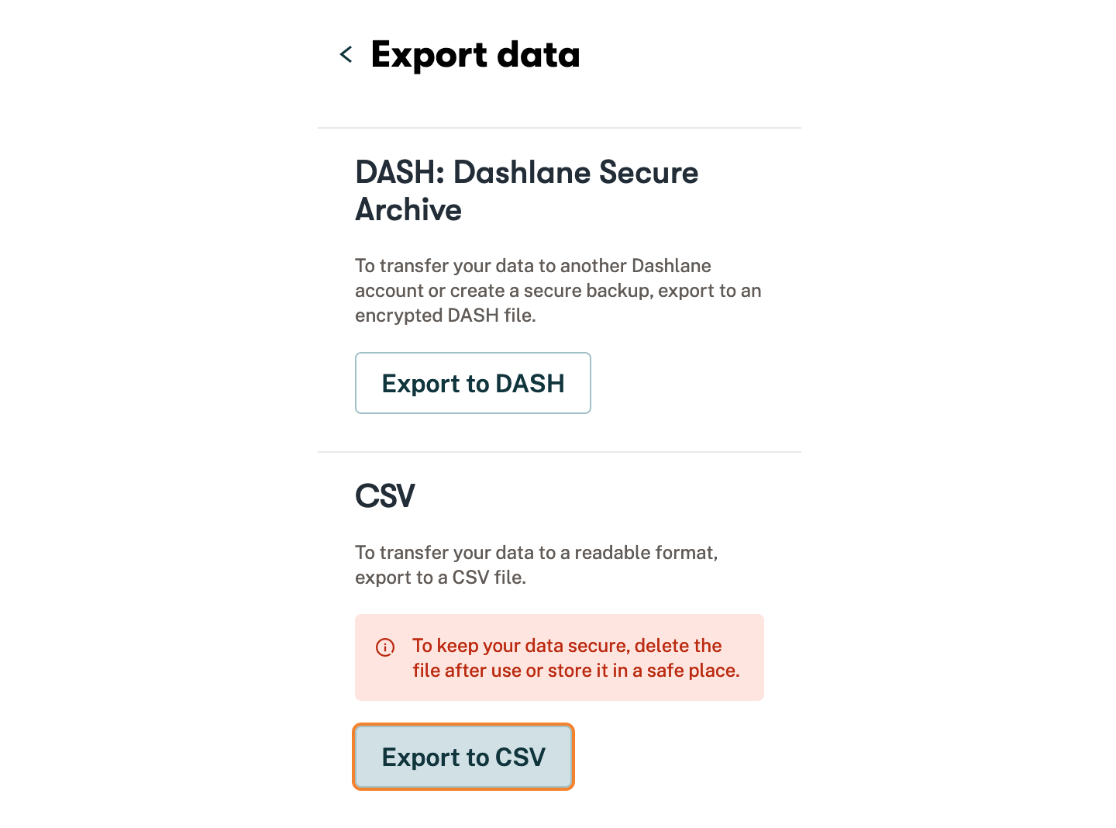Click the word "data" in the page title
1116x828 pixels.
(x=538, y=56)
